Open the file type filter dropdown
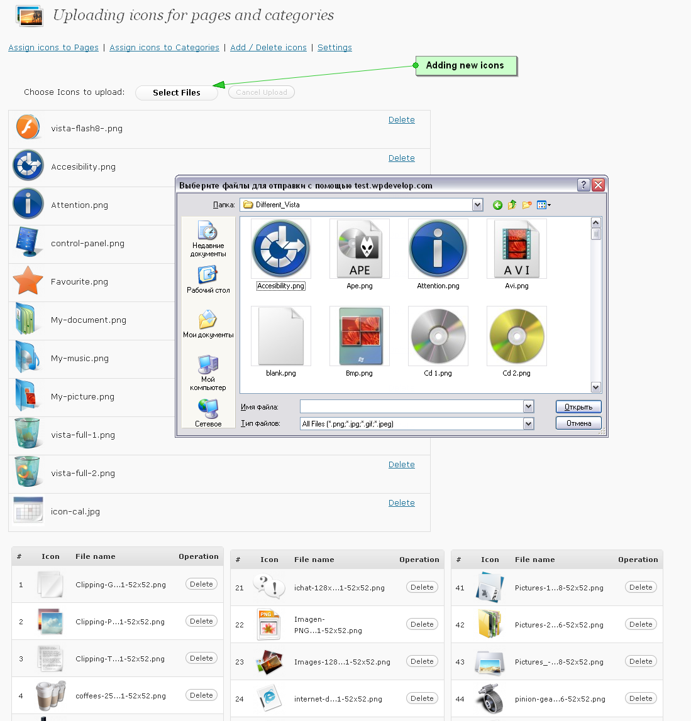This screenshot has width=691, height=721. 528,424
